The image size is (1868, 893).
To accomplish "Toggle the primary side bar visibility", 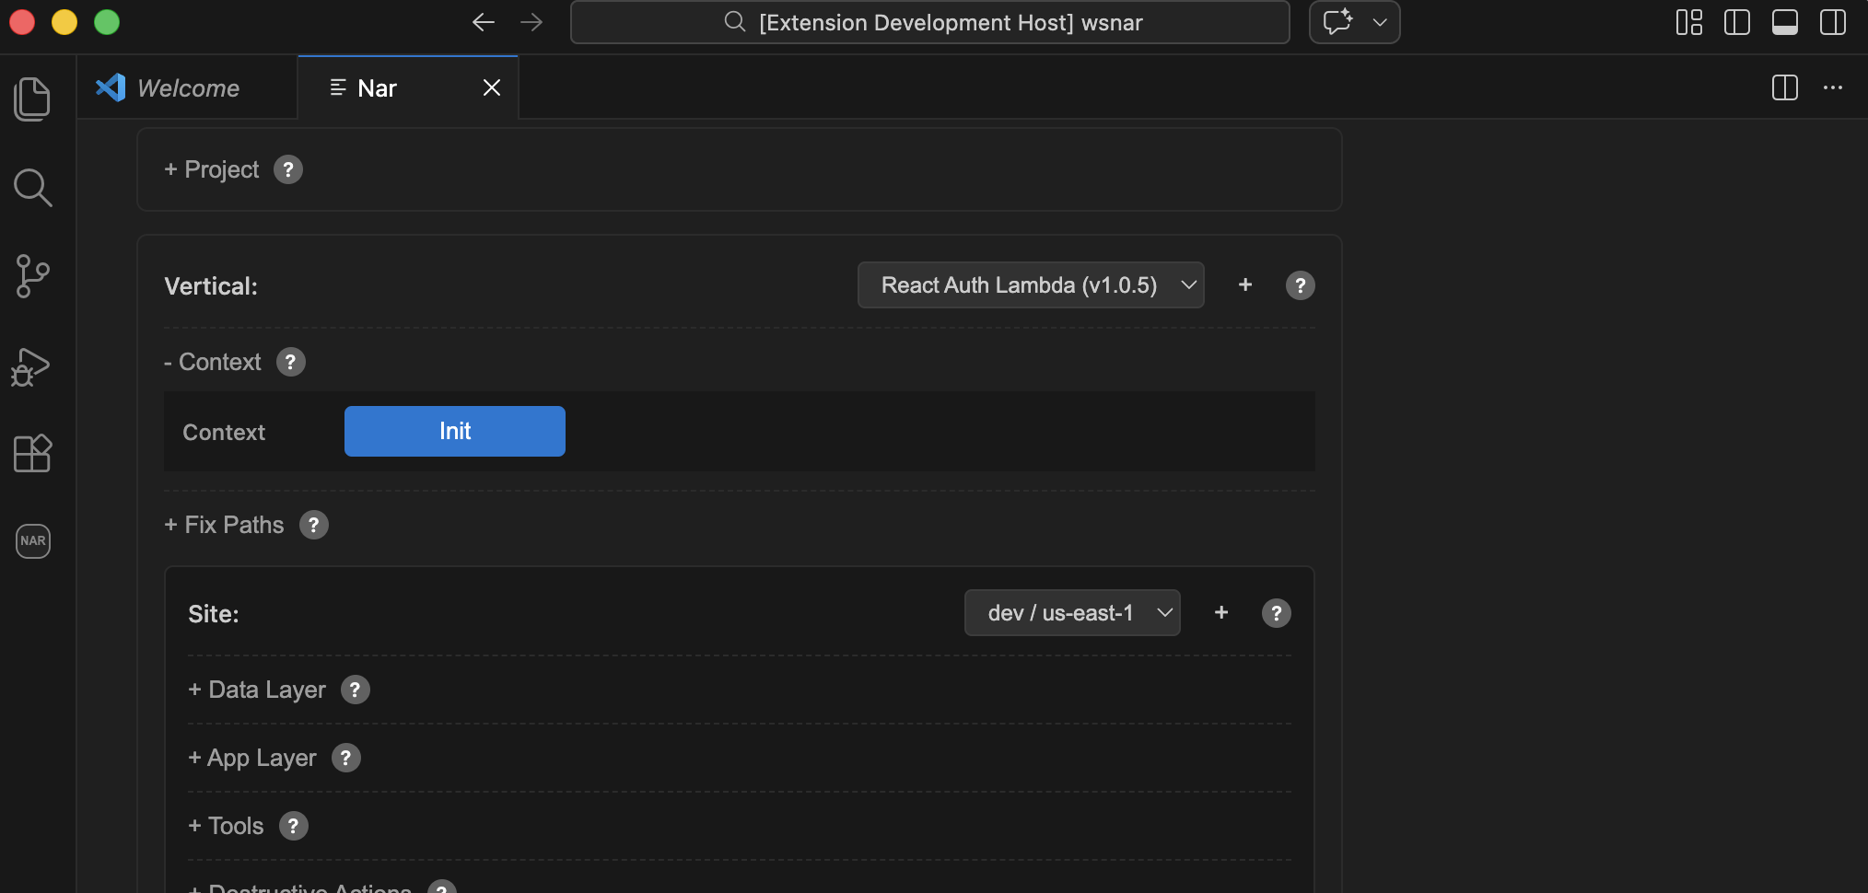I will [x=1736, y=22].
